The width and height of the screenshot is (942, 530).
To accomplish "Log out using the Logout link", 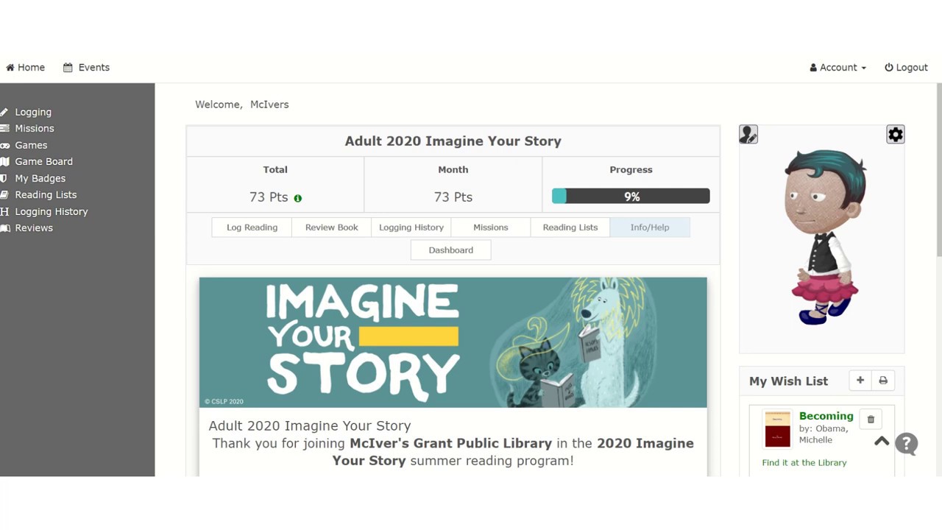I will [x=906, y=68].
